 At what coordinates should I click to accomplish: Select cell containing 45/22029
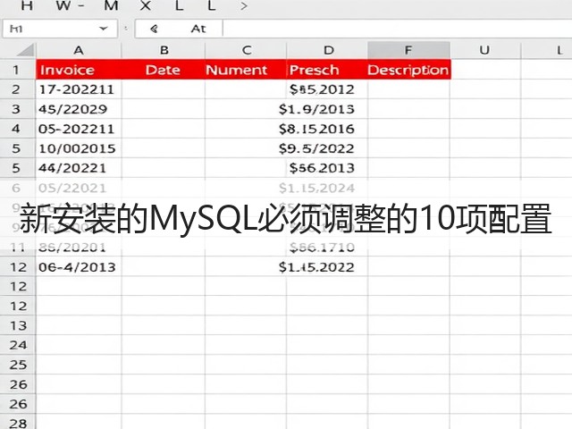tap(79, 109)
